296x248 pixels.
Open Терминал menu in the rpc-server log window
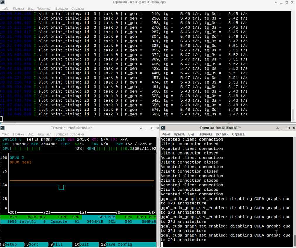(x=205, y=134)
